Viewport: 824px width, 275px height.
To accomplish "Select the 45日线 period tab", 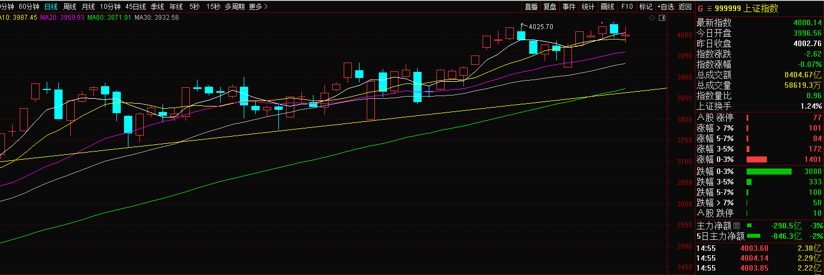I will point(136,7).
